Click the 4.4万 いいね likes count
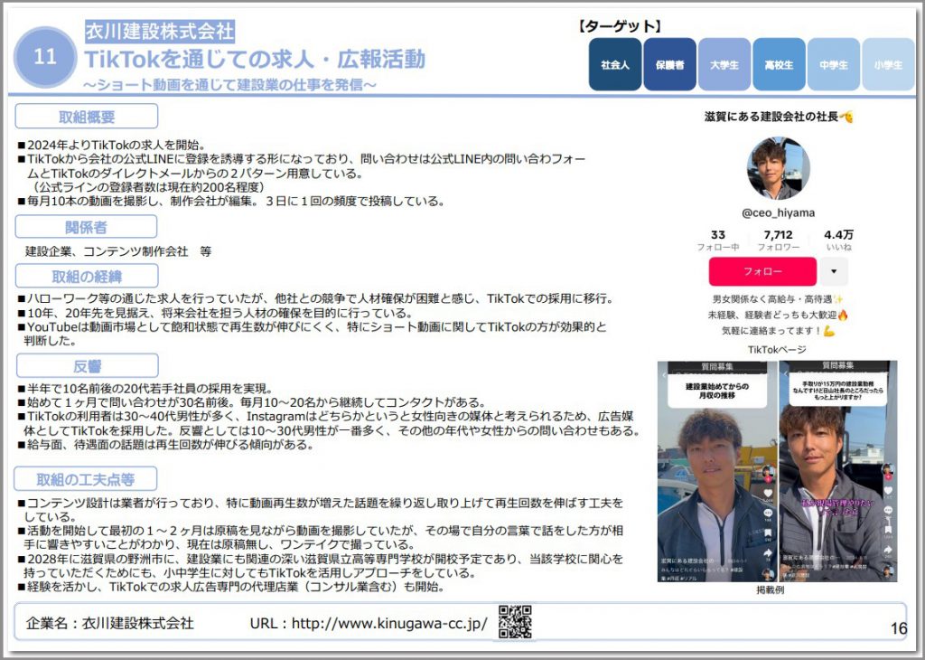This screenshot has height=660, width=925. (x=838, y=240)
